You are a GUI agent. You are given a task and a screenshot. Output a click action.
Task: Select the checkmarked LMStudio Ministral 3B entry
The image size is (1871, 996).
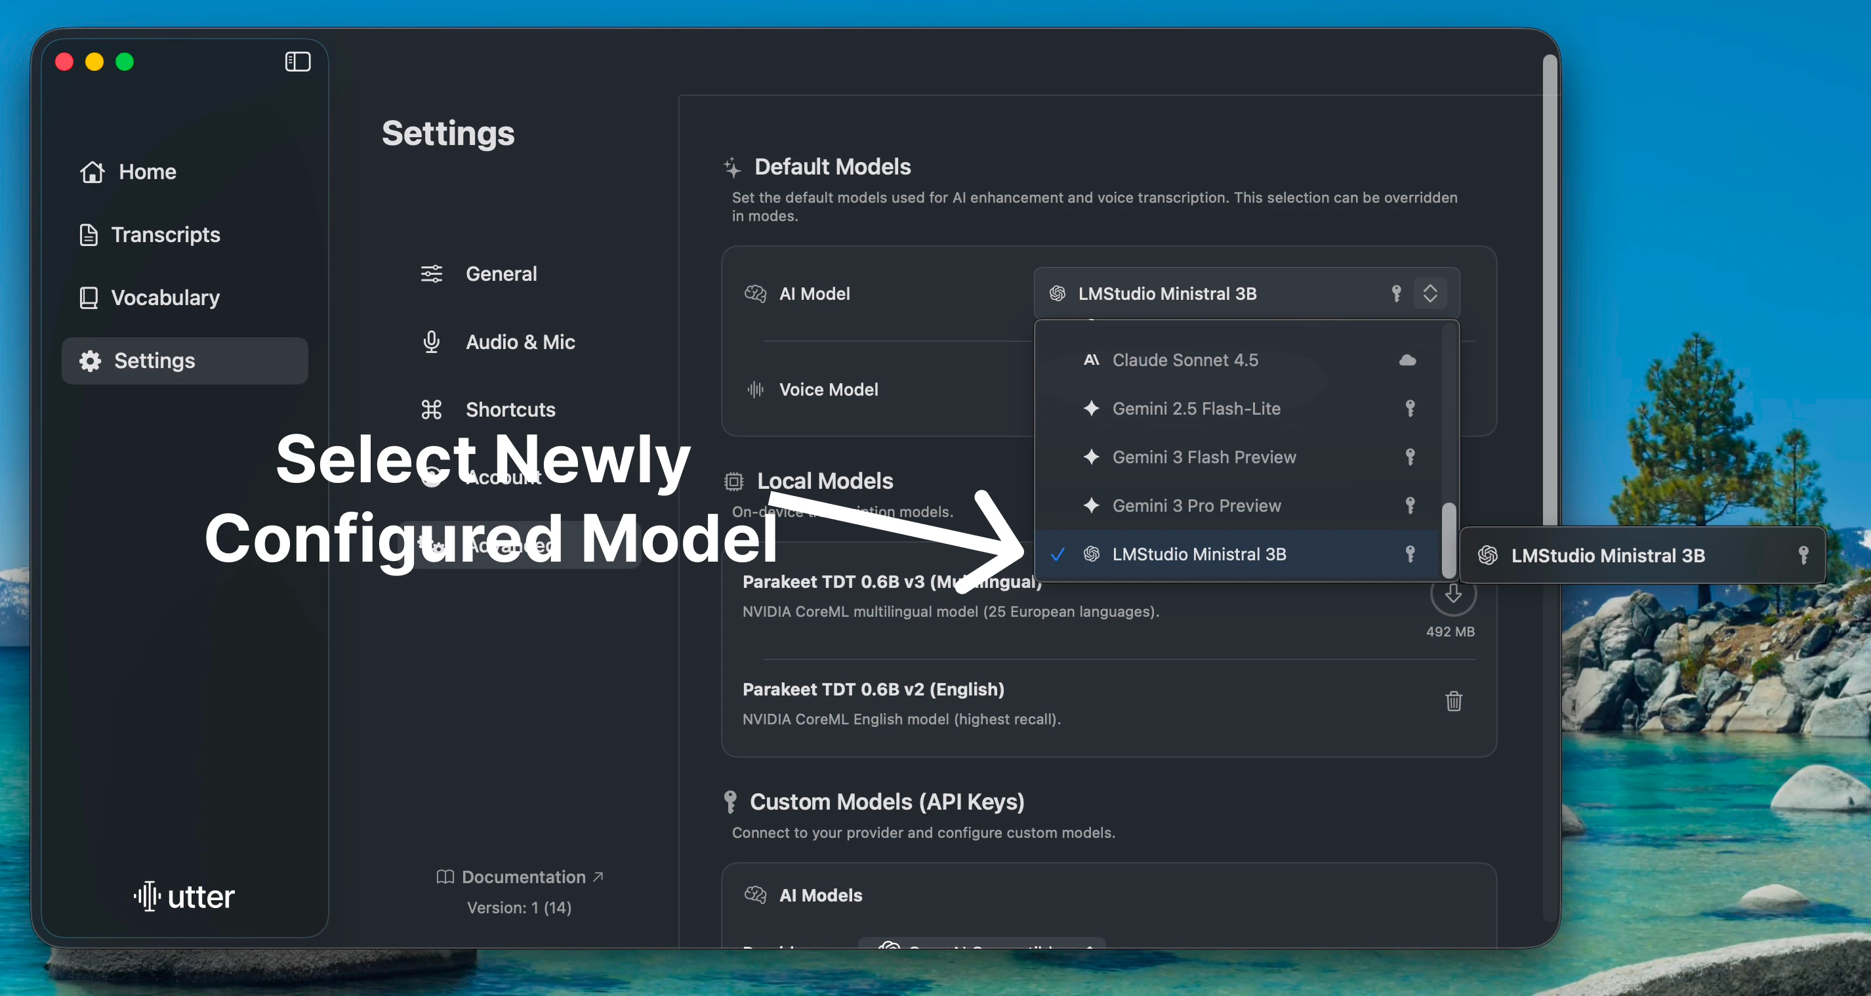1199,554
